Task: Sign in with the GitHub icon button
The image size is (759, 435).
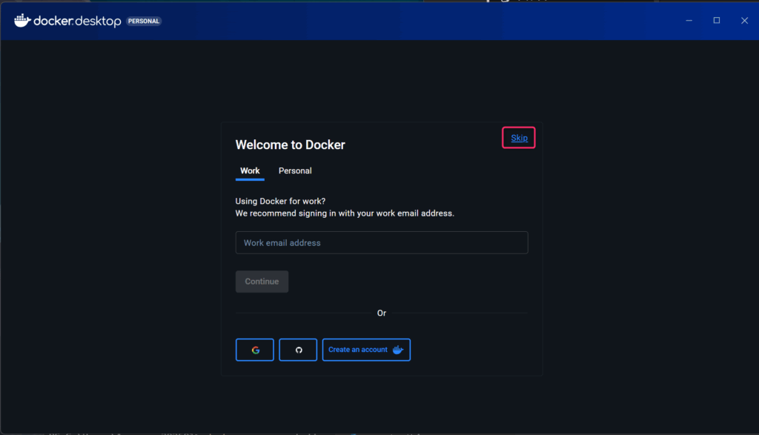Action: [x=298, y=350]
